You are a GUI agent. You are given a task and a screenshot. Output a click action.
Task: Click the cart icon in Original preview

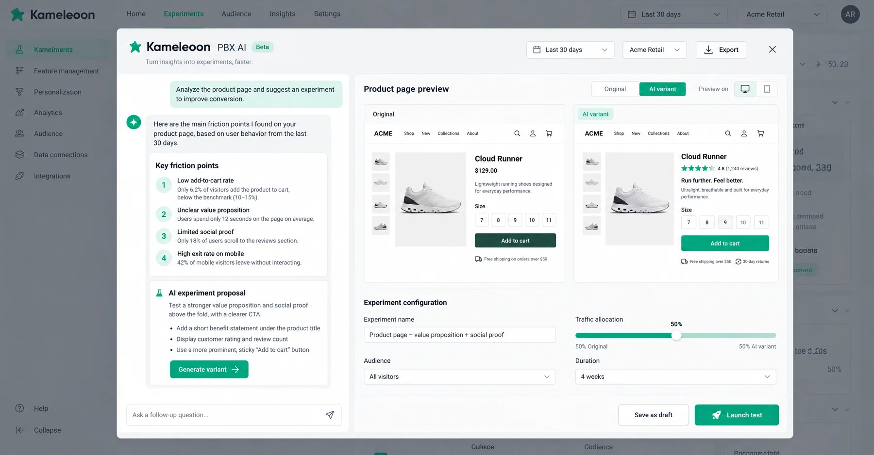tap(549, 133)
